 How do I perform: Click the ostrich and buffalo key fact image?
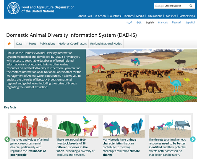point(170,126)
